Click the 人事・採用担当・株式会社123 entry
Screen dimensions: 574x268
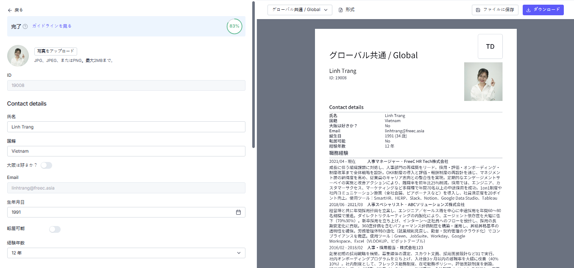click(395, 247)
